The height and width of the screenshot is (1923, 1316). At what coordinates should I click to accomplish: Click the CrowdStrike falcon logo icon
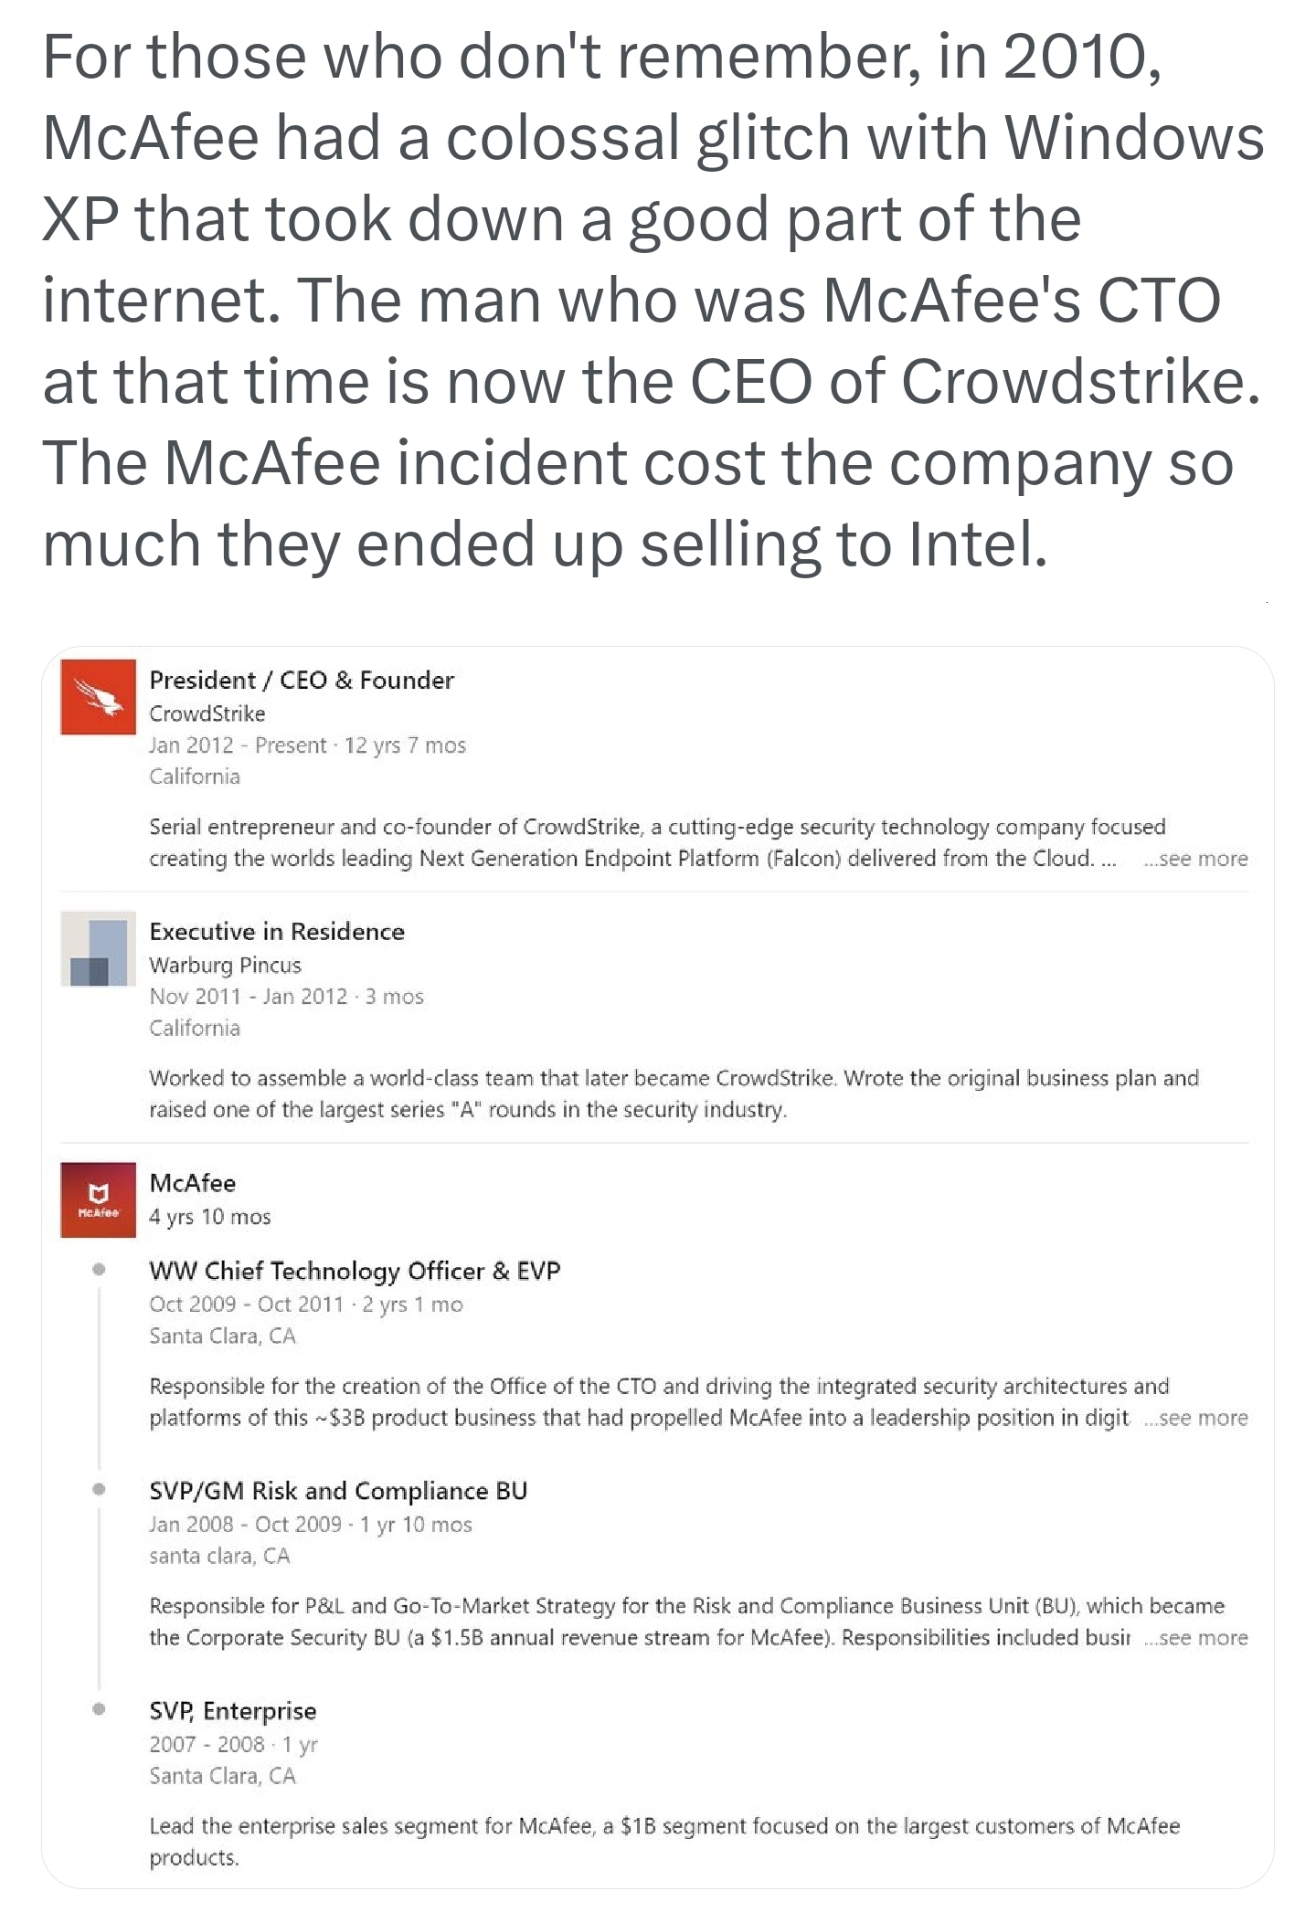coord(98,697)
